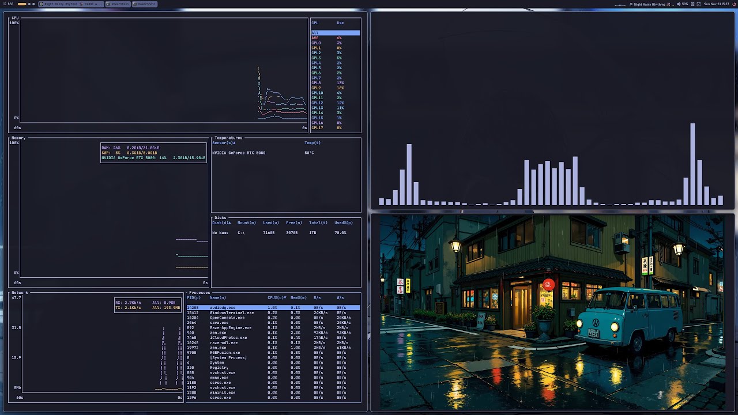Sort processes by the PID(p) column header
This screenshot has height=415, width=738.
coord(193,298)
